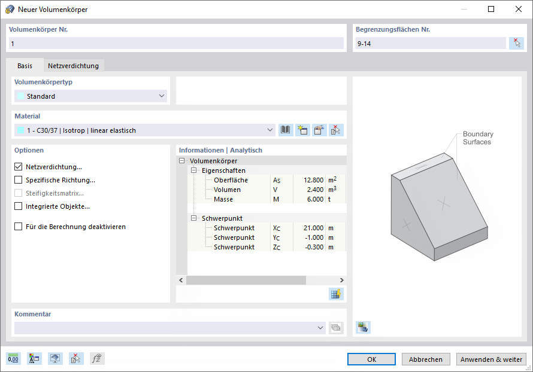
Task: Open units and decimals icon 0.00
Action: [13, 358]
